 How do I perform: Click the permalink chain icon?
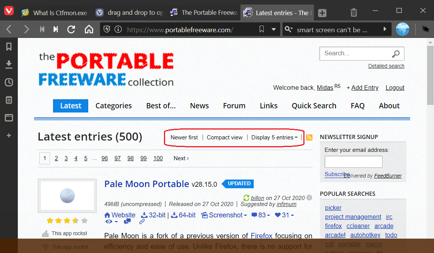[142, 222]
